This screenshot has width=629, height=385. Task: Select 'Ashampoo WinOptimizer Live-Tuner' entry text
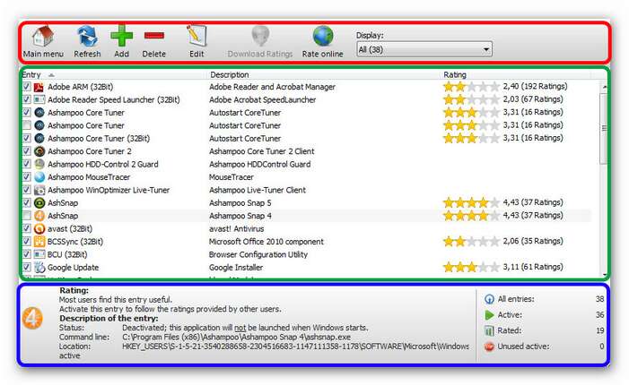pyautogui.click(x=109, y=190)
